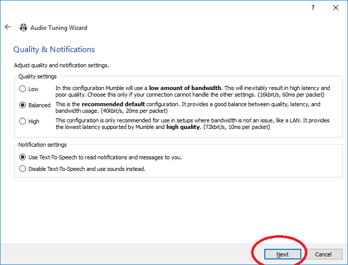Open help with the question mark button
This screenshot has height=265, width=348.
pyautogui.click(x=313, y=8)
